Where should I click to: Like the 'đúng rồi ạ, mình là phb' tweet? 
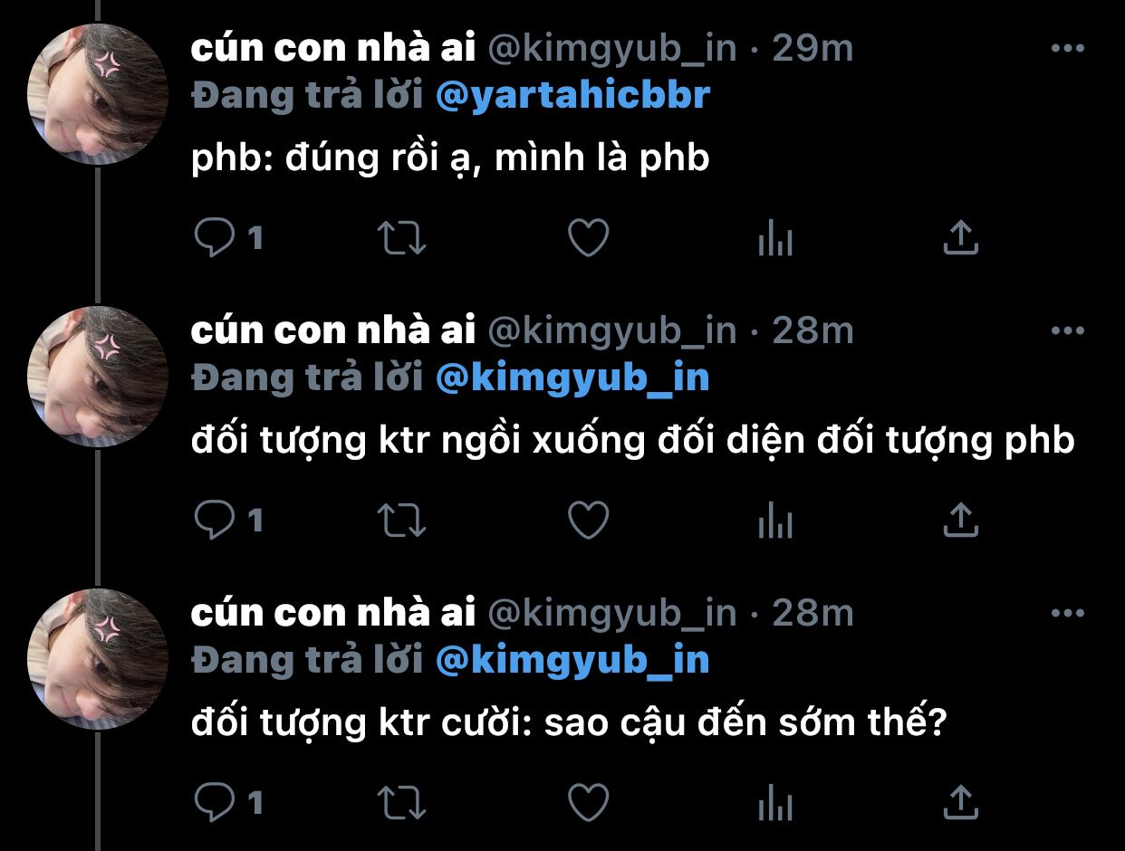tap(588, 238)
